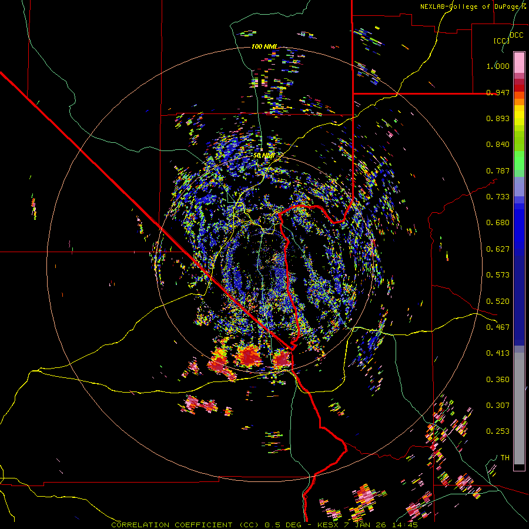Click the light pink top segment of color bar
Viewport: 529px width, 529px height.
pos(519,63)
